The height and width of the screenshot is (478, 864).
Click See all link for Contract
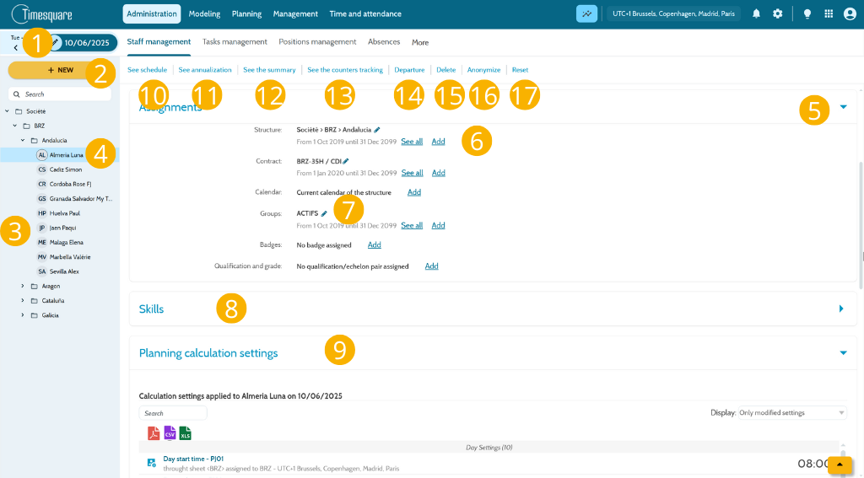click(412, 173)
